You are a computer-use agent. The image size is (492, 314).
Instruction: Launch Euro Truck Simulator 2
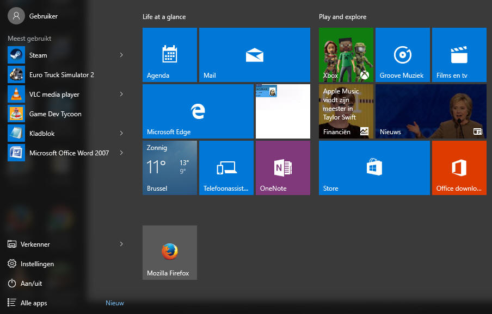(66, 74)
